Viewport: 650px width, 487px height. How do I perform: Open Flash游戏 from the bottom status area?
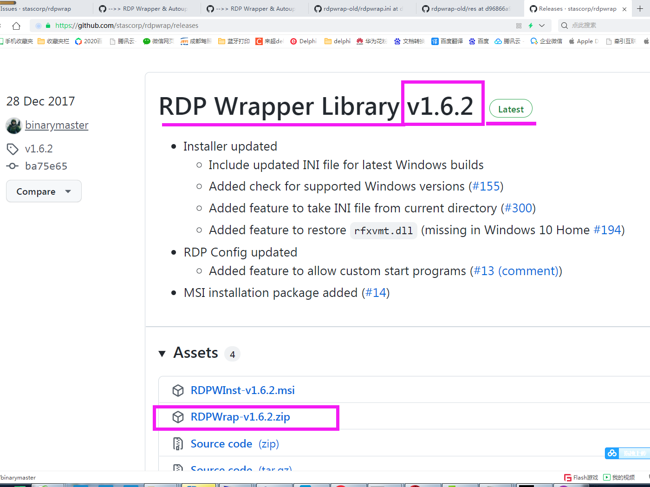(580, 477)
